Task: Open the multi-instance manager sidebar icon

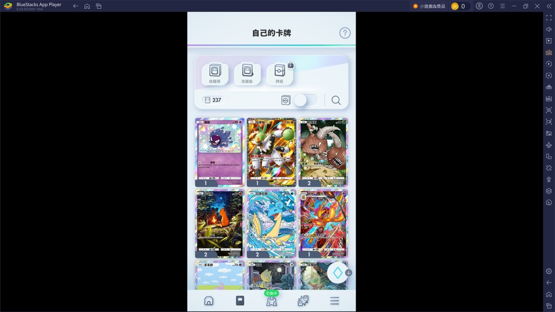Action: (x=549, y=87)
